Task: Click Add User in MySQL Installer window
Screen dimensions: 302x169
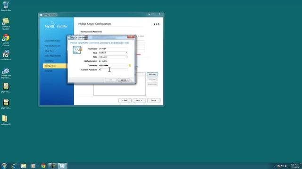Action: [152, 74]
